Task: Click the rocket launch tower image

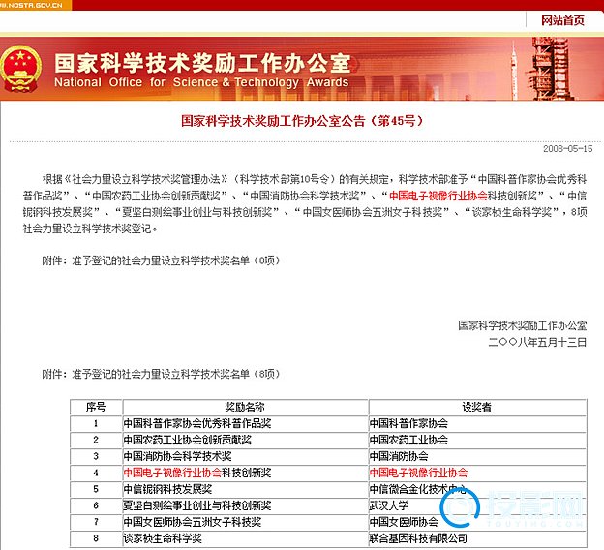Action: click(x=549, y=69)
